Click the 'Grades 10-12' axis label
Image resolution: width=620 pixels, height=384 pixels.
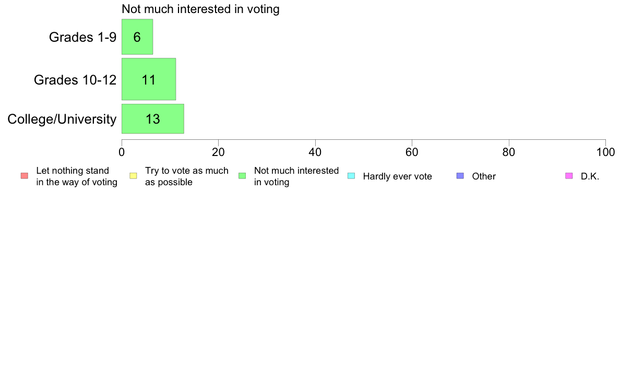(x=75, y=80)
